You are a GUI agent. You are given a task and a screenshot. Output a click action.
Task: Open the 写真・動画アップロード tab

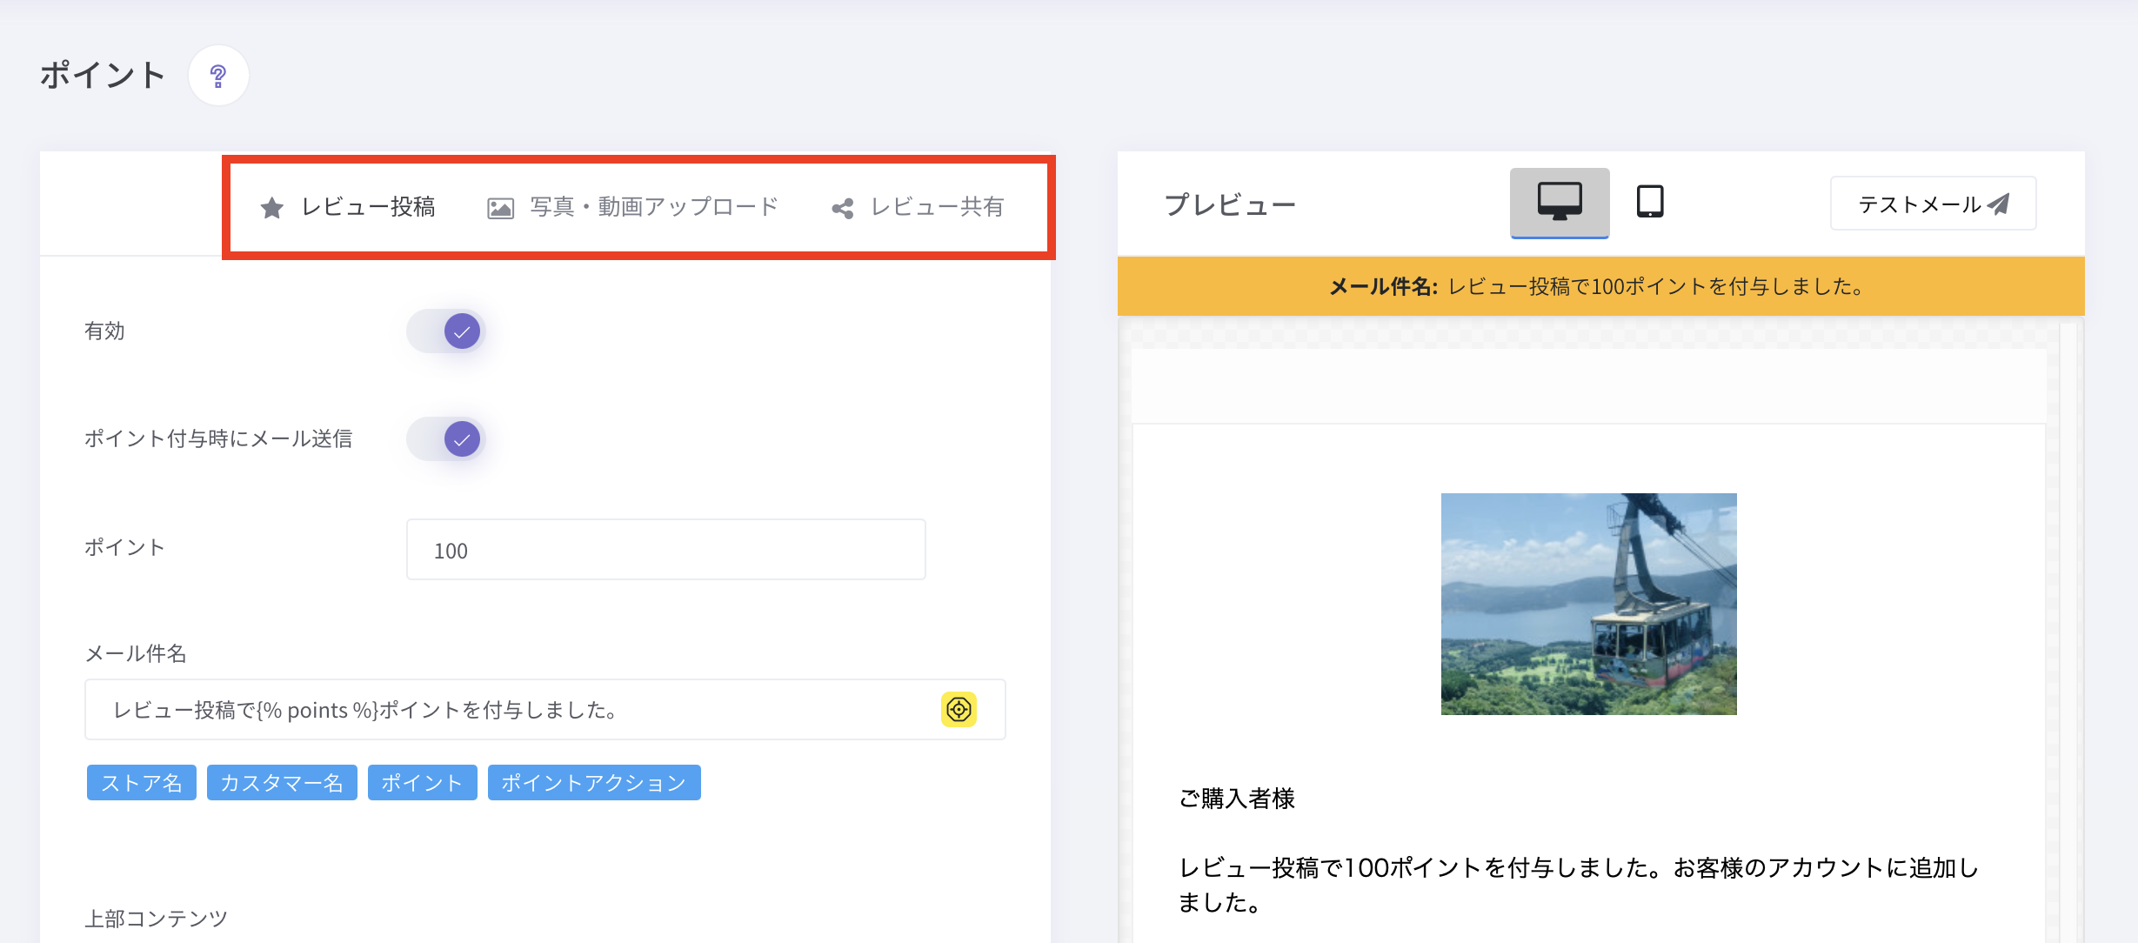point(653,207)
